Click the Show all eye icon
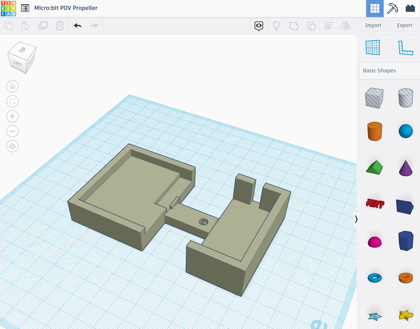Image resolution: width=420 pixels, height=329 pixels. (259, 26)
